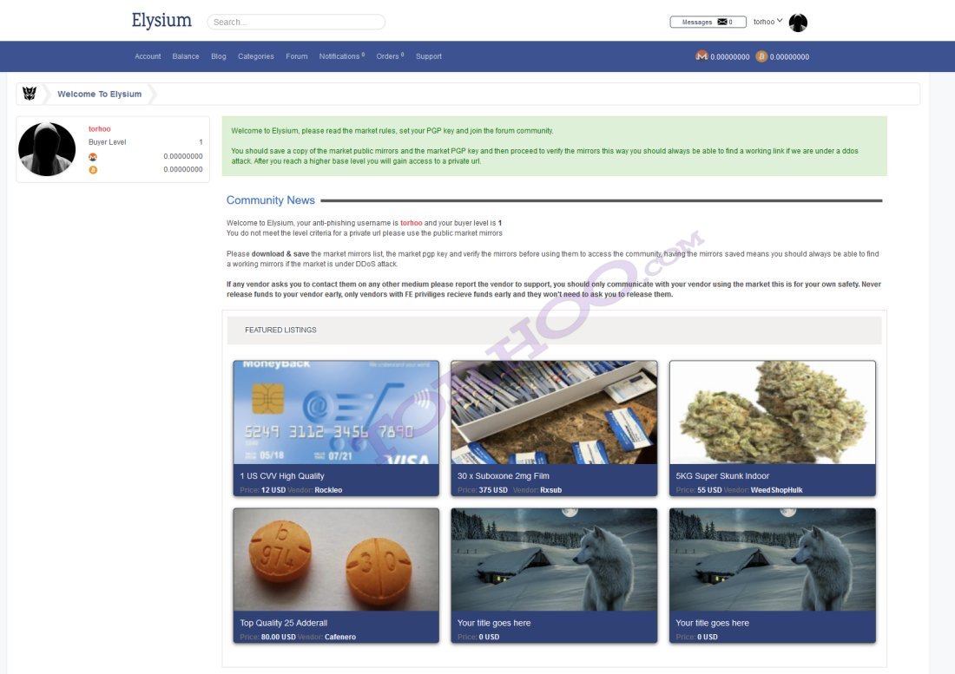Screen dimensions: 955x674
Task: Focus the Search input field
Action: [x=296, y=23]
